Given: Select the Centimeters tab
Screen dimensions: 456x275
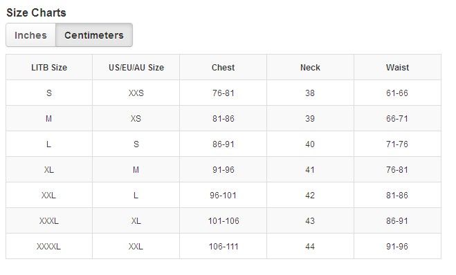Looking at the screenshot, I should point(94,35).
